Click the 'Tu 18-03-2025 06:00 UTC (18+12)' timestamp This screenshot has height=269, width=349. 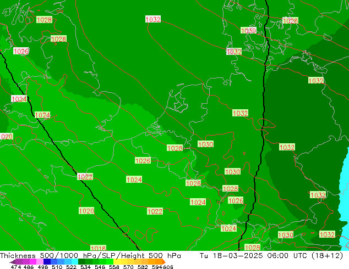[x=271, y=256]
